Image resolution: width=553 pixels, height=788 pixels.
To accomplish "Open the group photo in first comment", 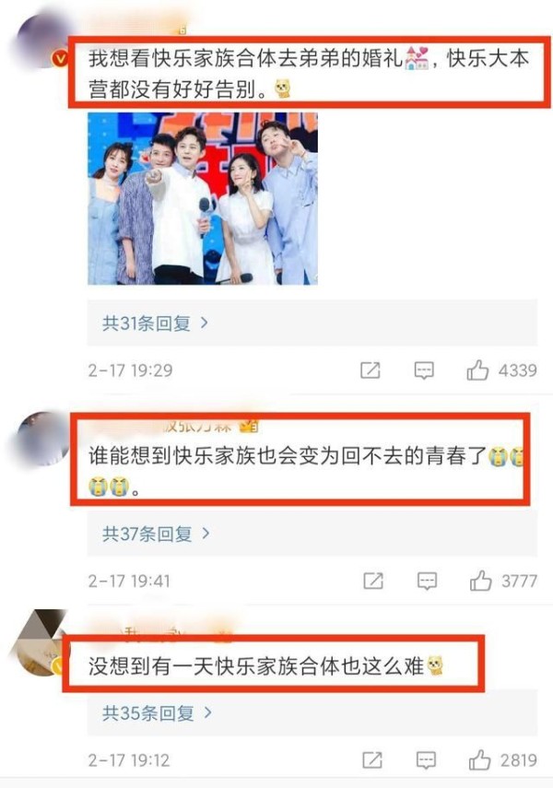I will [203, 198].
